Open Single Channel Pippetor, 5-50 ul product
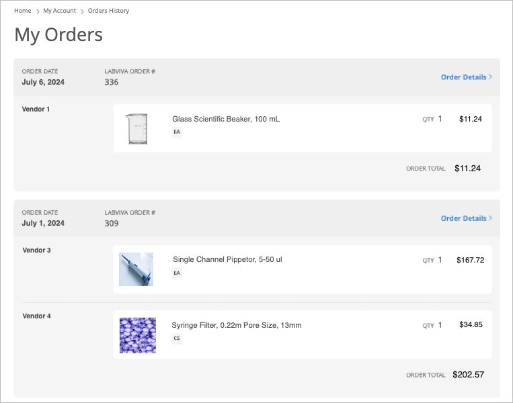513x403 pixels. click(x=227, y=259)
